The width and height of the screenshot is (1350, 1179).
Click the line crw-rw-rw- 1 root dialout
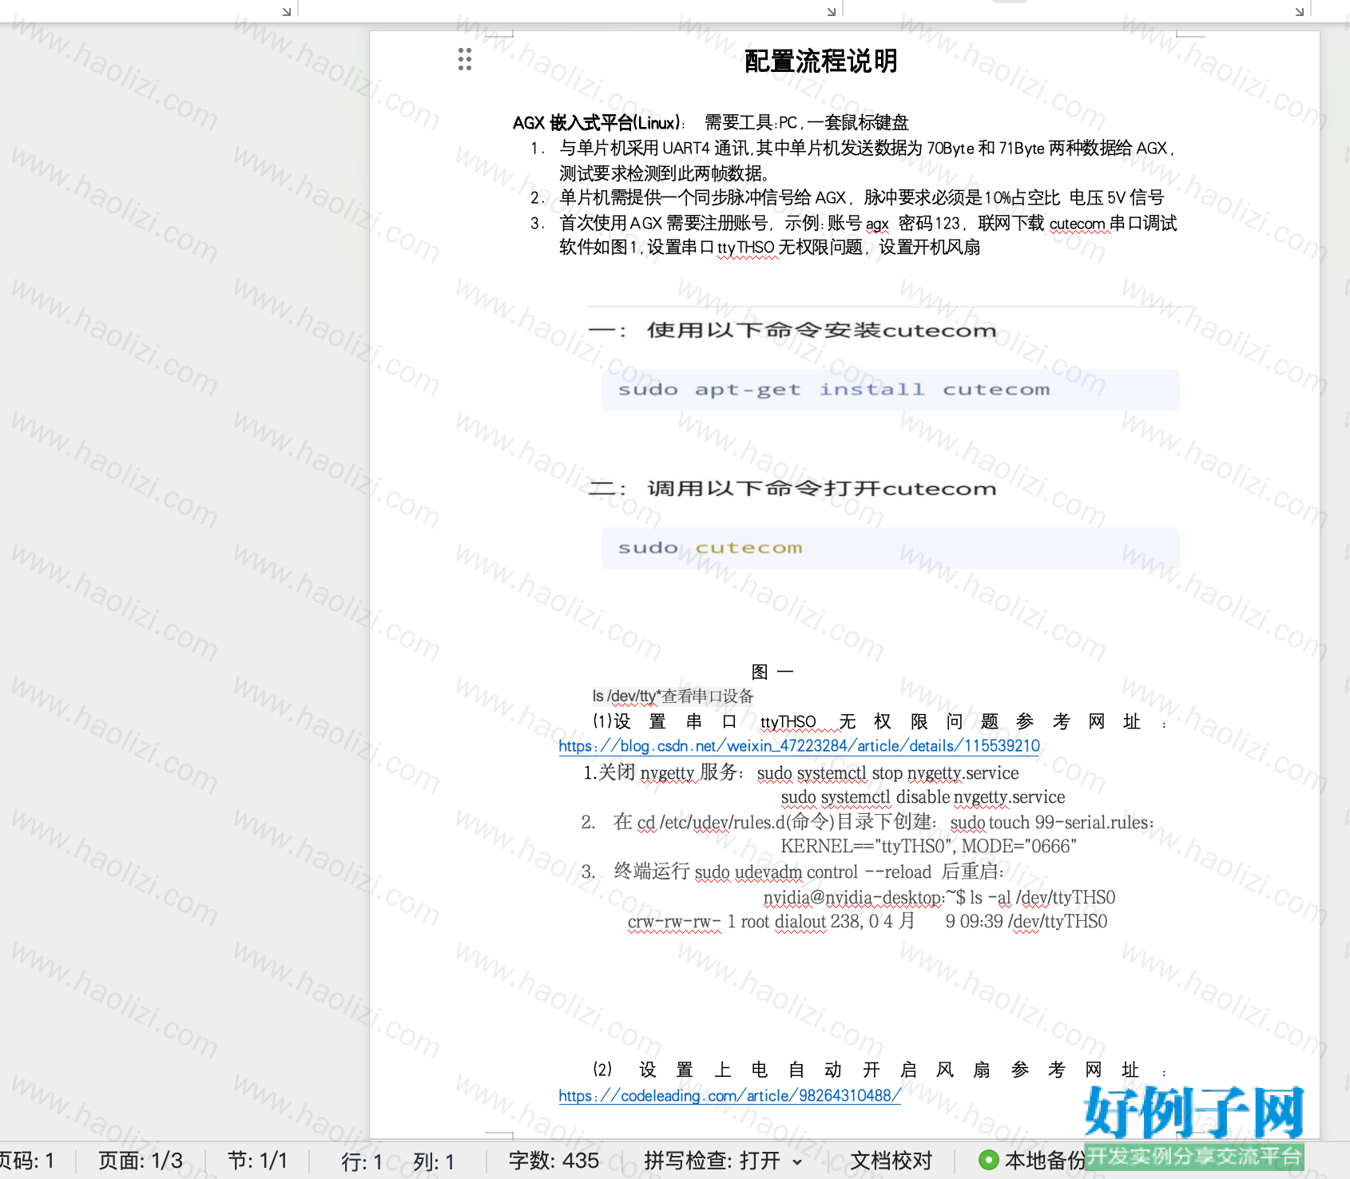pos(867,921)
